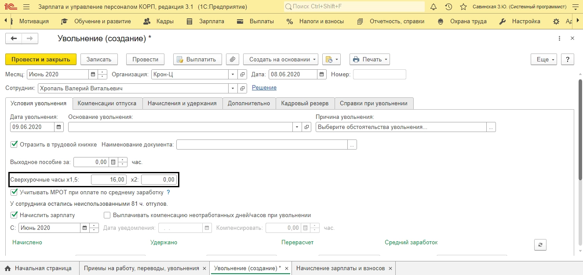
Task: Open the calendar for Дата field
Action: tap(322, 75)
